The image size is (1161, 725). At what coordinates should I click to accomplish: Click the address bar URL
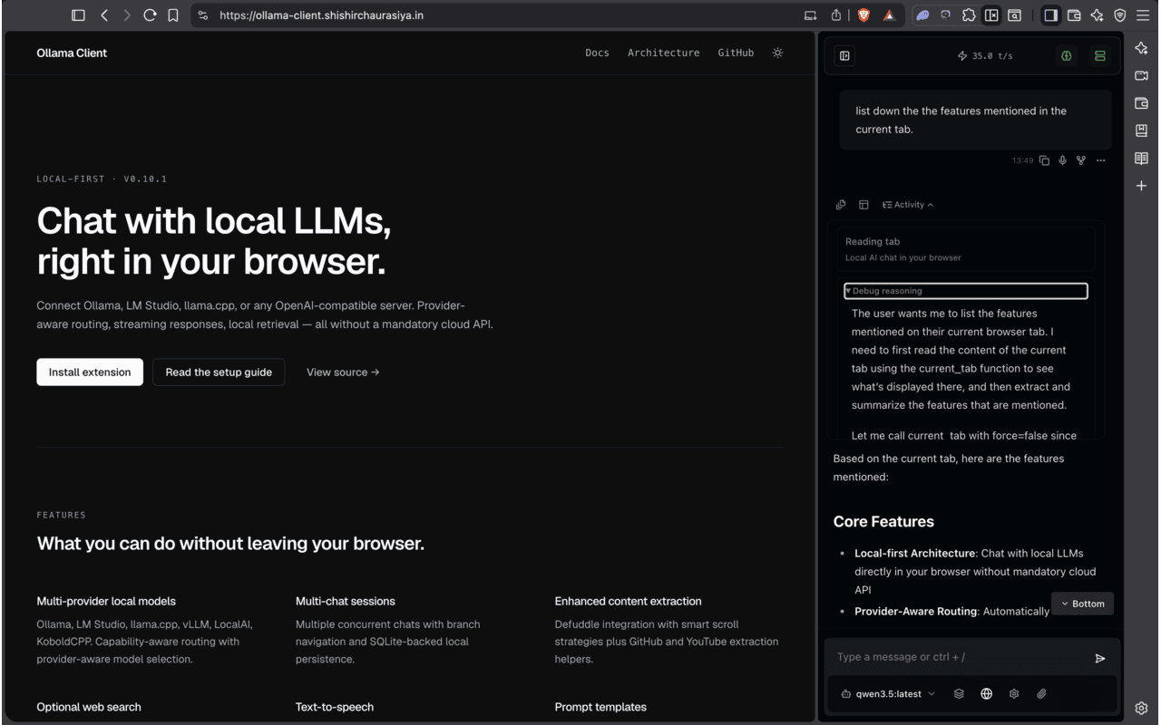(x=321, y=15)
